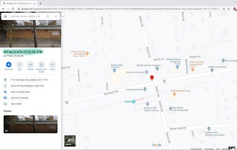237x150 pixels.
Task: Click the red location pin on map
Action: (x=151, y=78)
